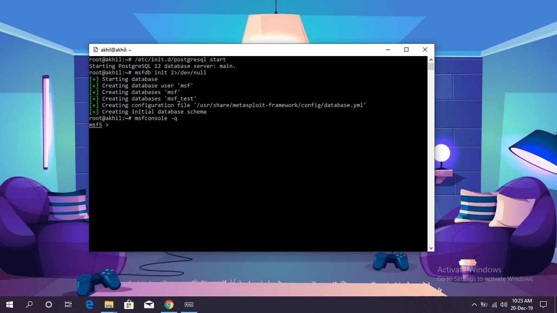Click 'Starting database' output line

123,79
